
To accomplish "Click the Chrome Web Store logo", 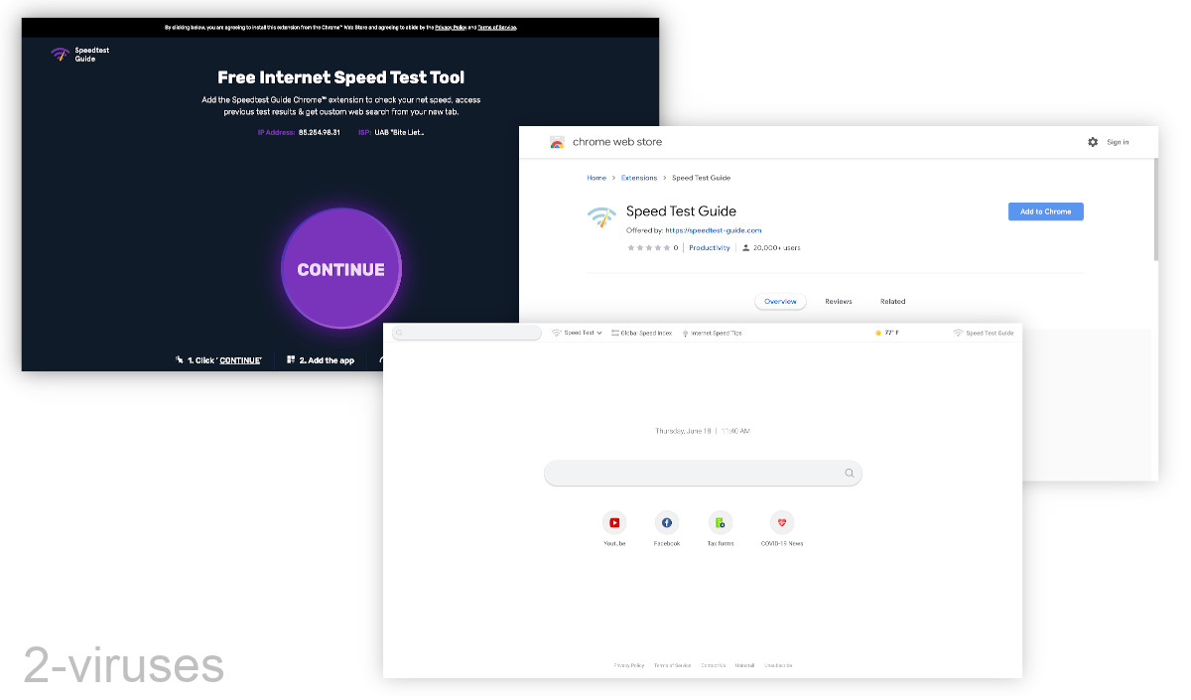I will (557, 142).
